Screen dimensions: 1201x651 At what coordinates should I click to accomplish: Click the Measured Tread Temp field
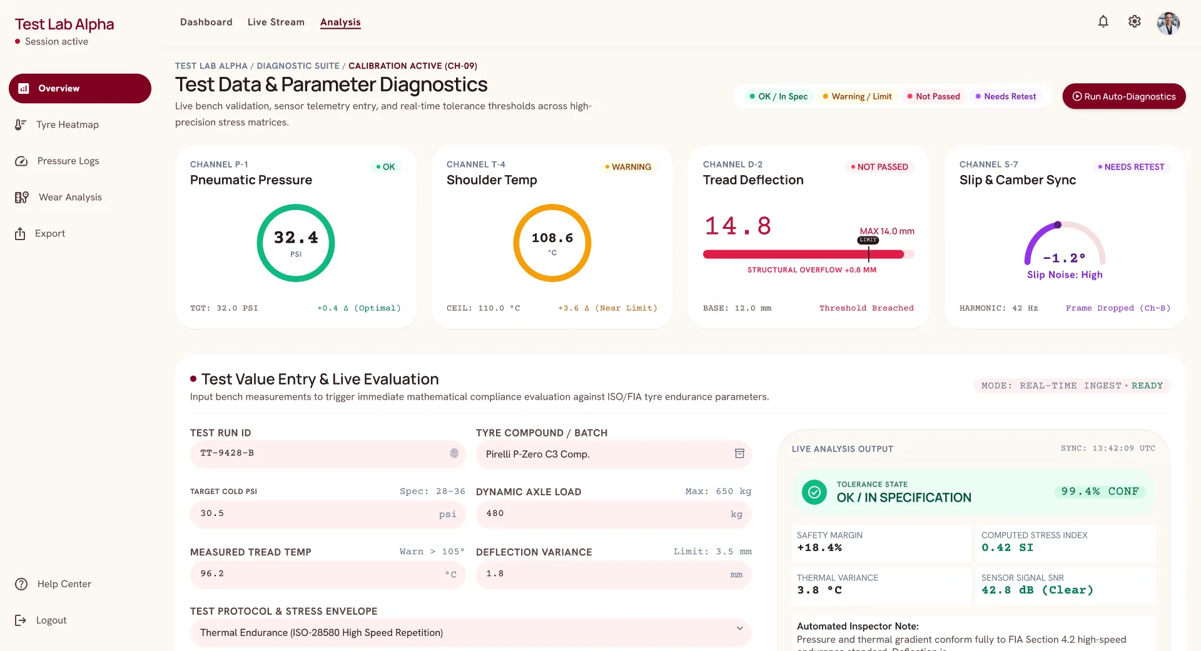coord(328,574)
